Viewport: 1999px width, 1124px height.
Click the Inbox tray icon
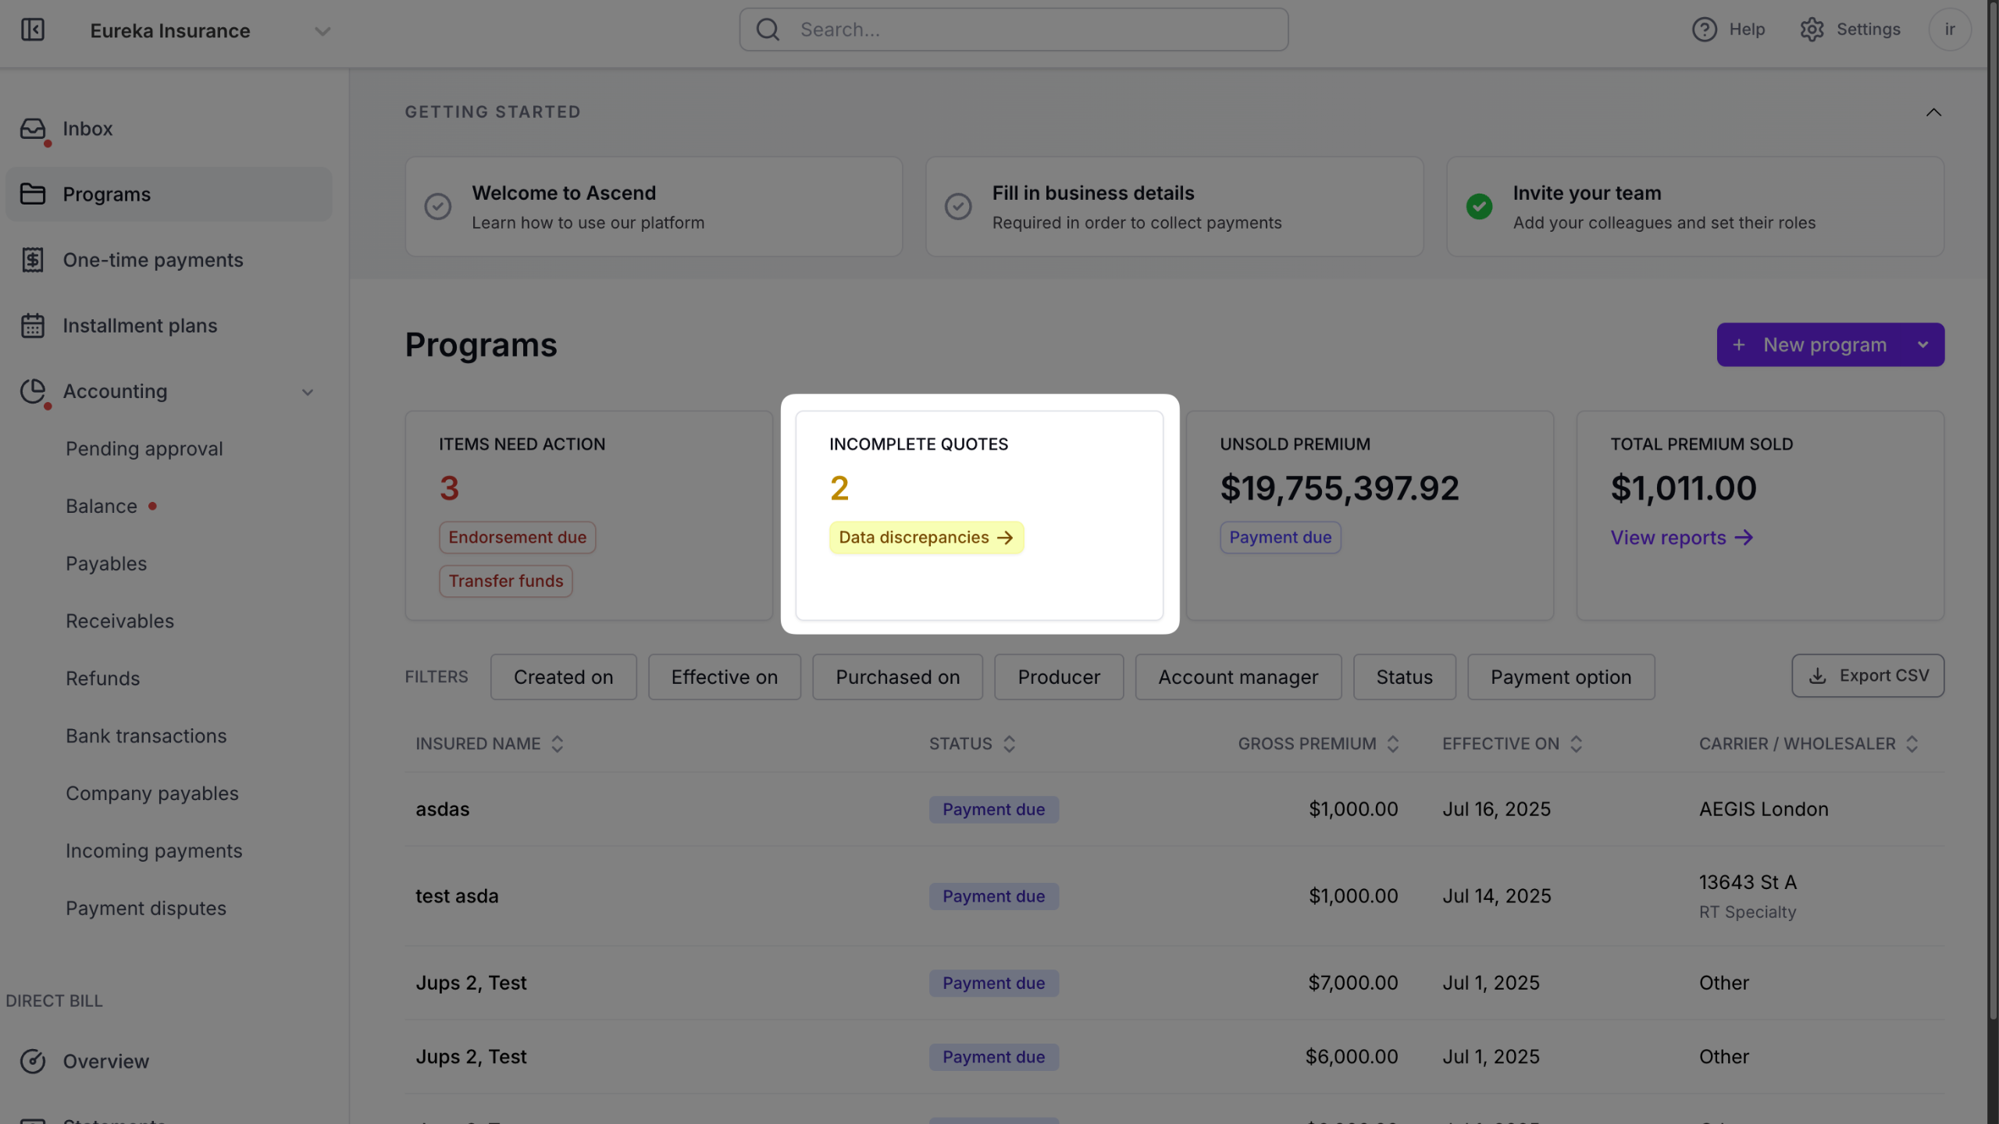pyautogui.click(x=33, y=129)
